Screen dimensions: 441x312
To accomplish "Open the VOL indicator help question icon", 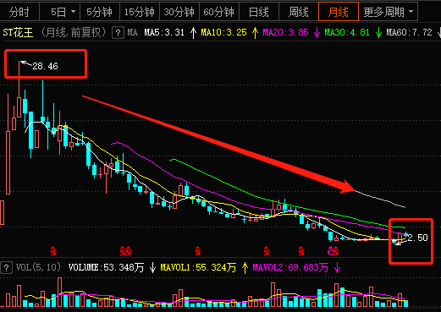I will [7, 268].
